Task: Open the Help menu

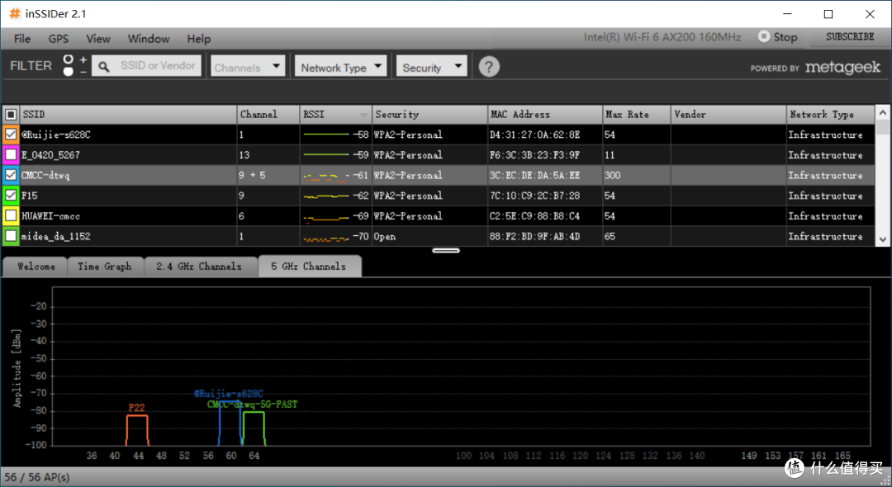Action: 198,39
